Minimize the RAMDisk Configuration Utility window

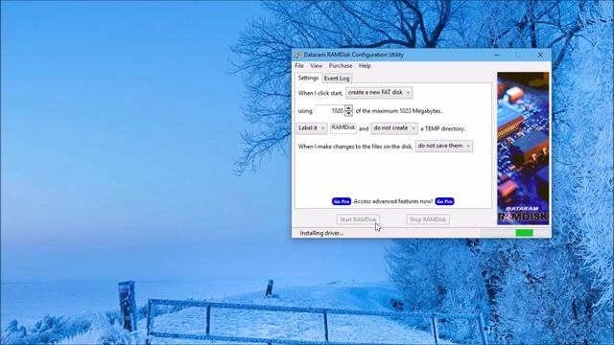[497, 55]
